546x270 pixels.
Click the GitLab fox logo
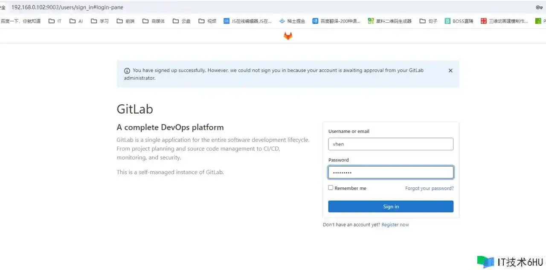288,36
